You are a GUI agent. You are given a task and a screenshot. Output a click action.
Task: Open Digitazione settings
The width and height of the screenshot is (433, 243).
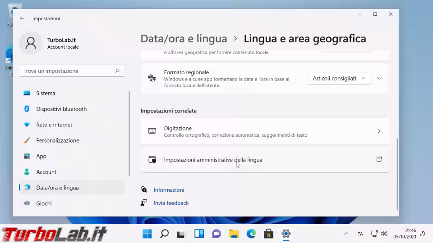click(265, 131)
